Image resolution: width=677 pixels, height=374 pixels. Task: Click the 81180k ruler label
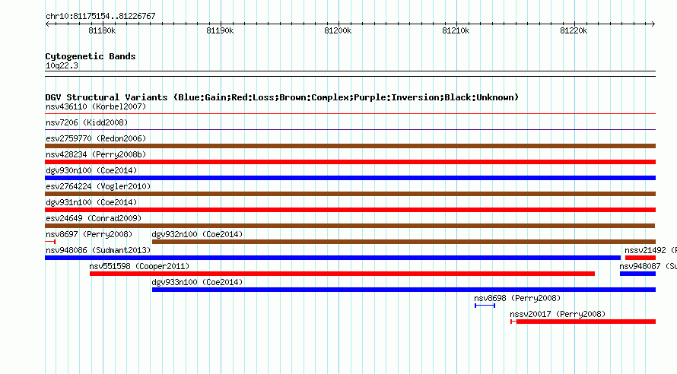(102, 30)
